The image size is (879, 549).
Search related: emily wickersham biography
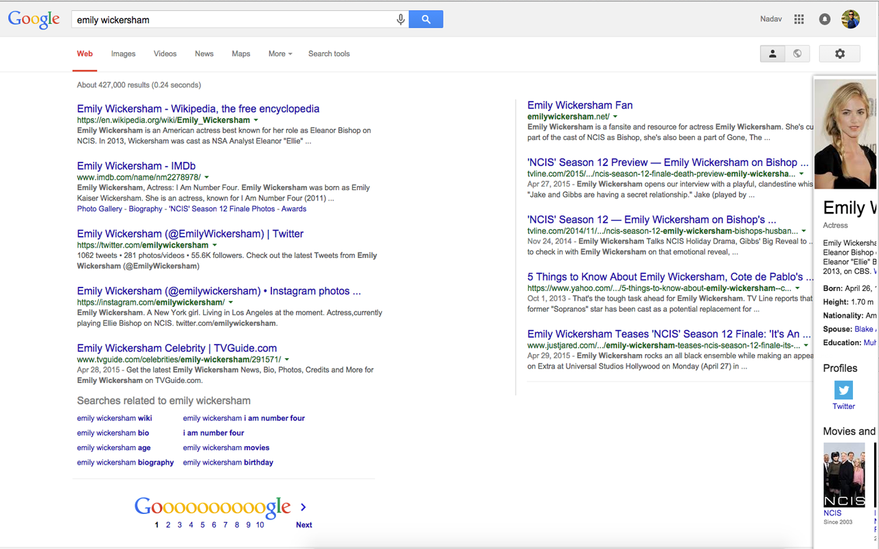125,463
